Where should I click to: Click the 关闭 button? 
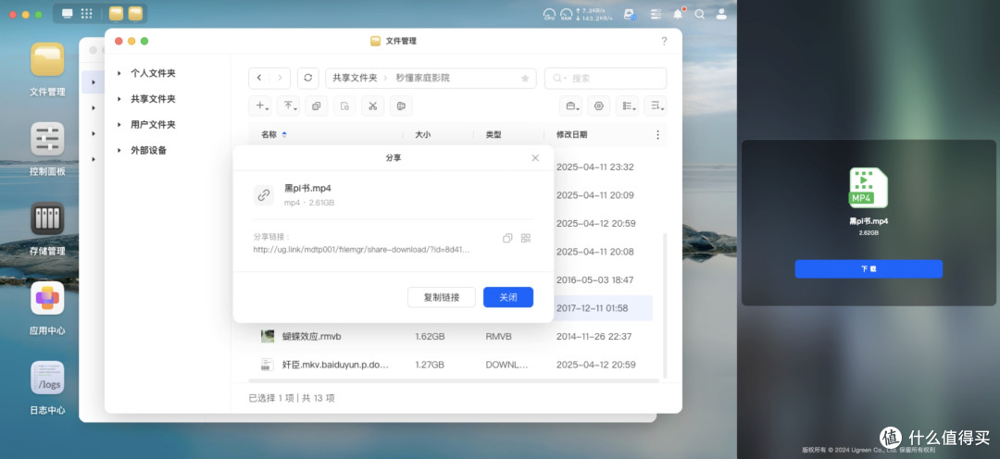(508, 297)
